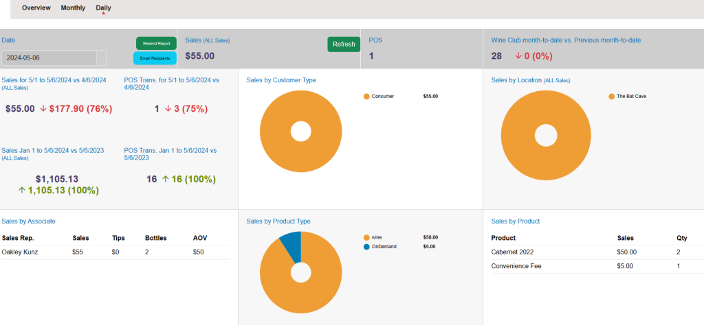The height and width of the screenshot is (325, 704).
Task: Open the Overview tab
Action: tap(36, 8)
